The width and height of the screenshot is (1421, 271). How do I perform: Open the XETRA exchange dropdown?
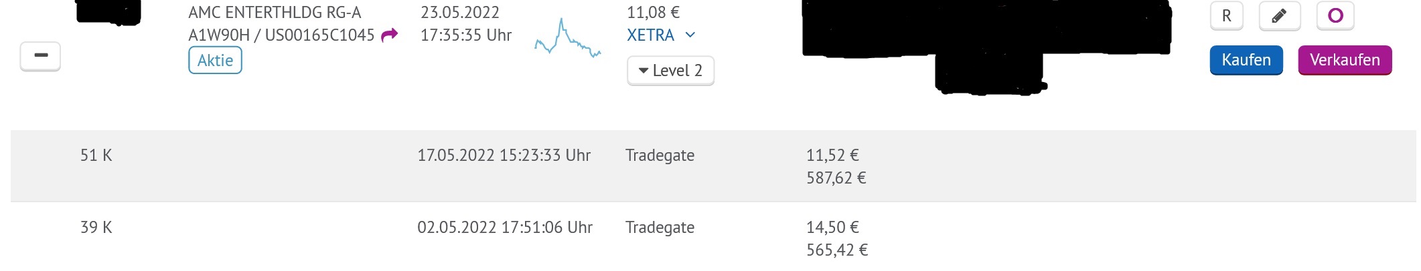(661, 35)
